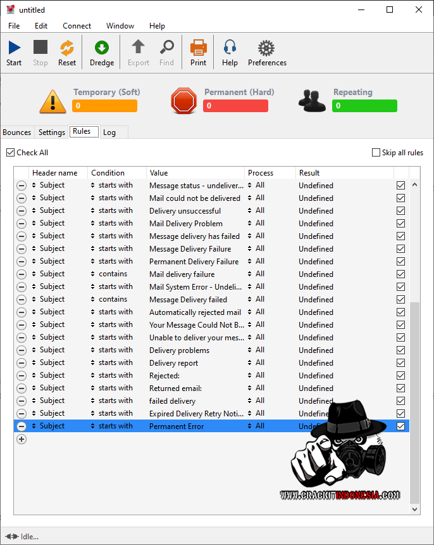Click the red Permanent (Hard) counter bar
This screenshot has height=545, width=434.
pos(235,106)
